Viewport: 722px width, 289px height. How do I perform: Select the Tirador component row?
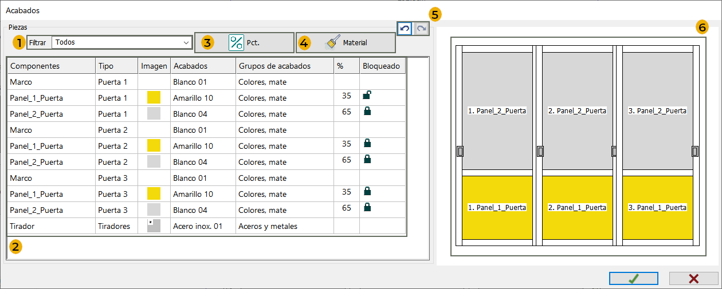tap(207, 226)
